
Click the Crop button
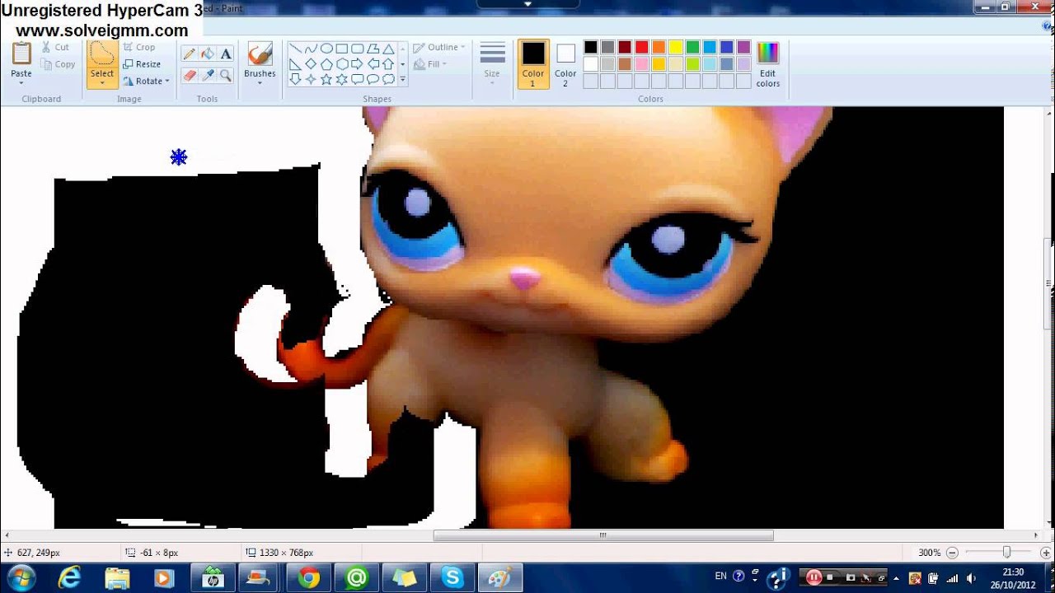pos(139,47)
